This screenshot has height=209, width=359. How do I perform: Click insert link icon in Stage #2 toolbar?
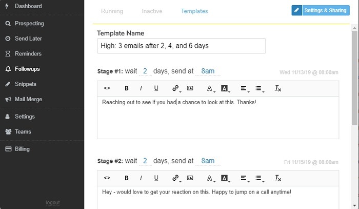click(x=175, y=178)
